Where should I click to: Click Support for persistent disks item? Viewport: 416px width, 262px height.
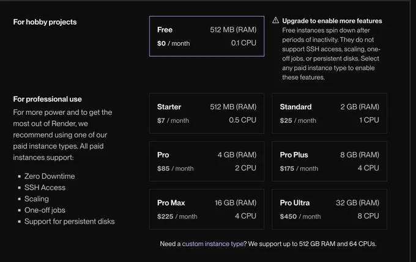[x=70, y=222]
